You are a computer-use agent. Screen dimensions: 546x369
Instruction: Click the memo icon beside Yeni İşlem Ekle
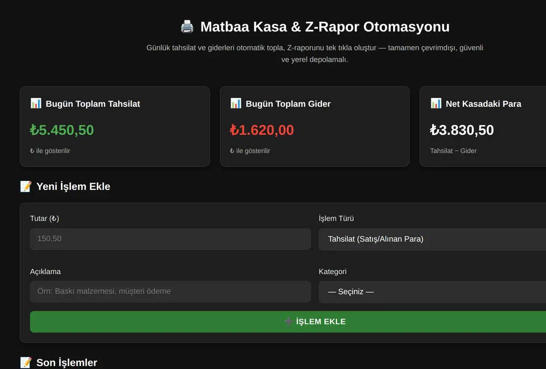pyautogui.click(x=26, y=186)
